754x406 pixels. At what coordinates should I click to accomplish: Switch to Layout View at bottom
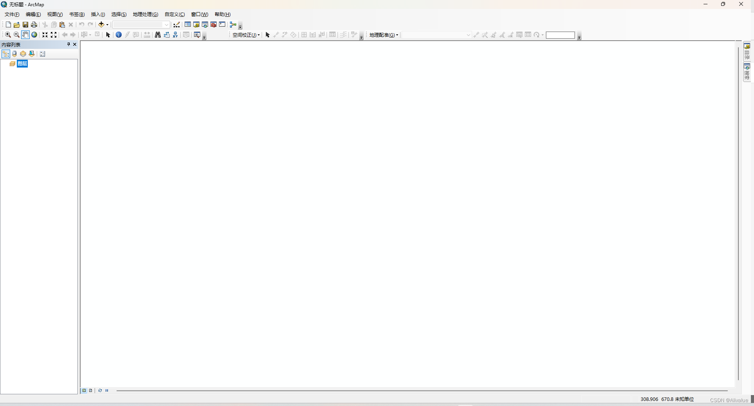[91, 390]
